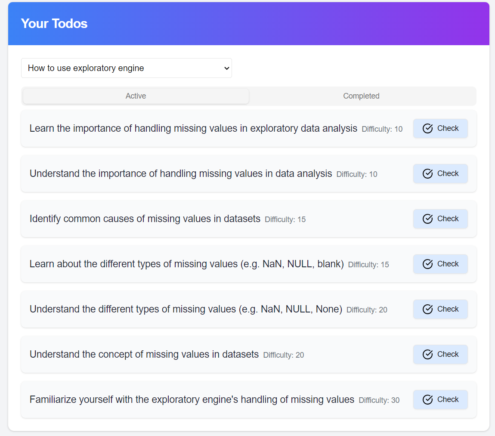The width and height of the screenshot is (495, 436).
Task: Click the check icon for 'Learn the importance of handling missing values'
Action: pos(427,128)
